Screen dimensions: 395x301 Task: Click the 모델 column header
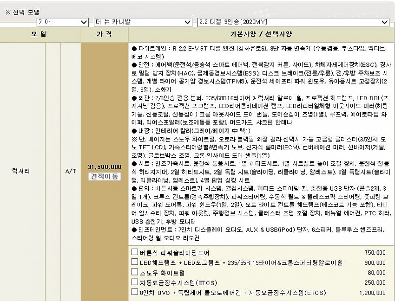(40, 35)
